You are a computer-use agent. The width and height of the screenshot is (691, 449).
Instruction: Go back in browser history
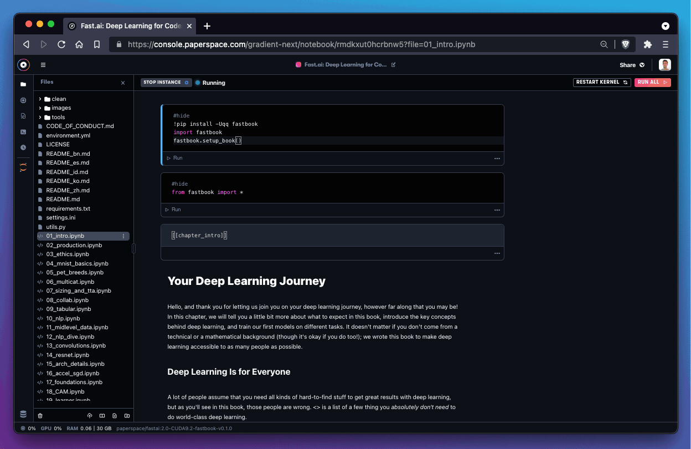point(26,44)
